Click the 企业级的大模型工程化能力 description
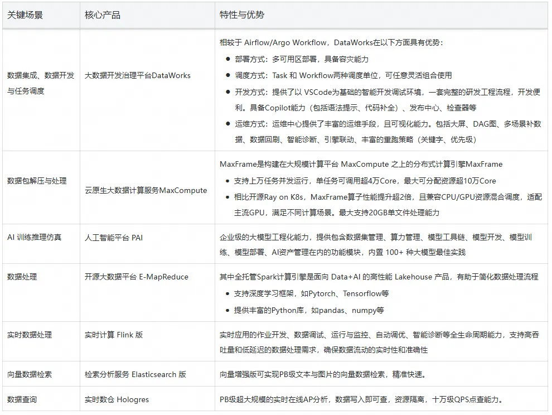This screenshot has width=552, height=415. tap(376, 245)
